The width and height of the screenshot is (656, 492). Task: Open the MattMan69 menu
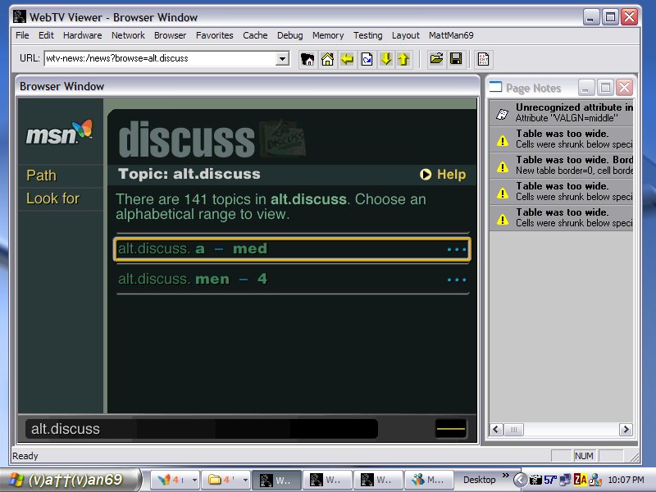[x=451, y=35]
